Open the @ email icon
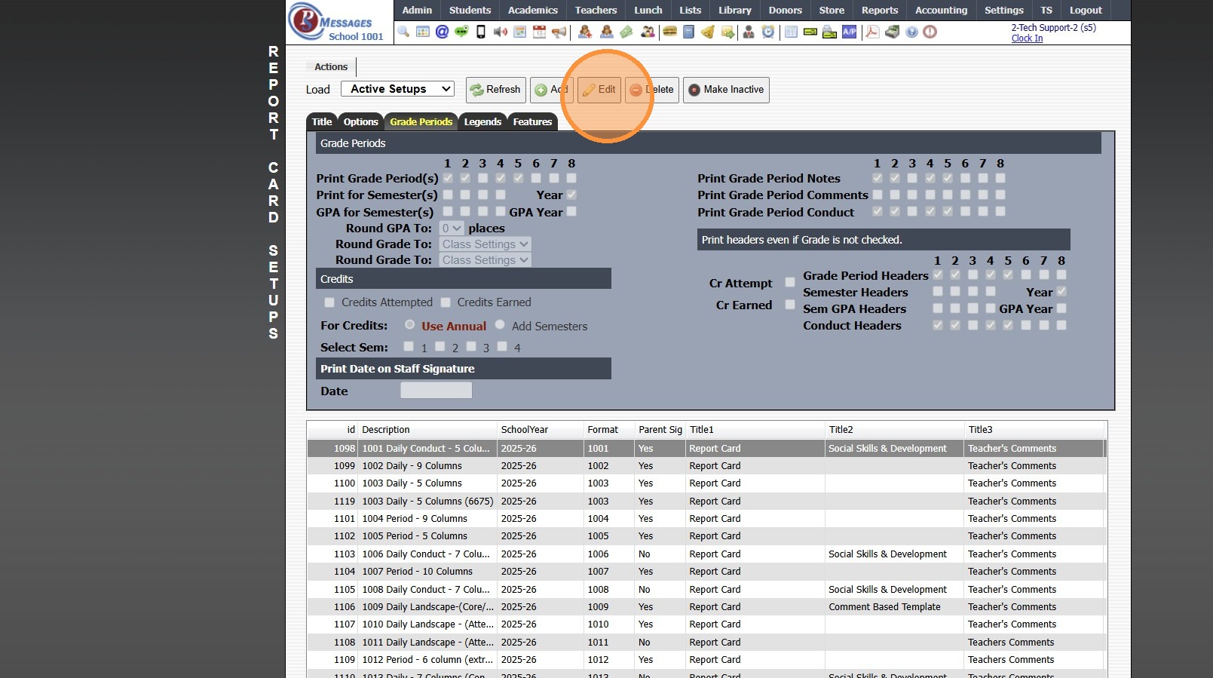This screenshot has height=678, width=1213. point(442,32)
